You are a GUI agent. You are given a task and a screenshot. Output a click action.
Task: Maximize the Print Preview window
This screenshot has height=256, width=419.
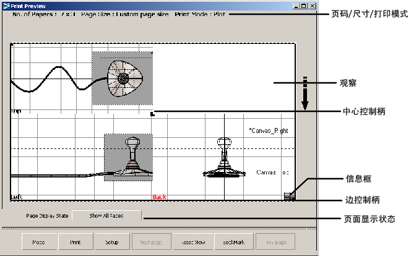click(x=303, y=6)
